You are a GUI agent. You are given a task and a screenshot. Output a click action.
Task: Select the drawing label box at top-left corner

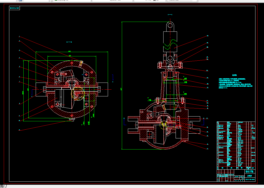[15, 8]
